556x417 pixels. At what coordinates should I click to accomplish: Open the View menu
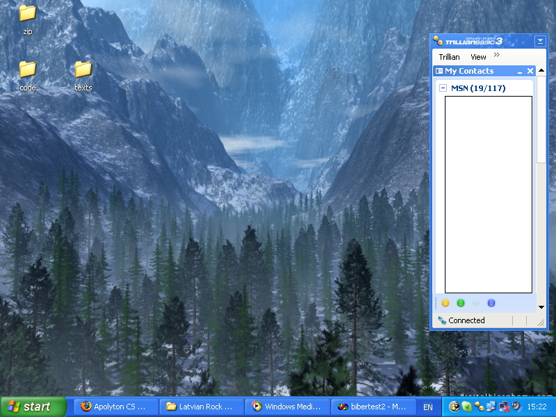[478, 57]
